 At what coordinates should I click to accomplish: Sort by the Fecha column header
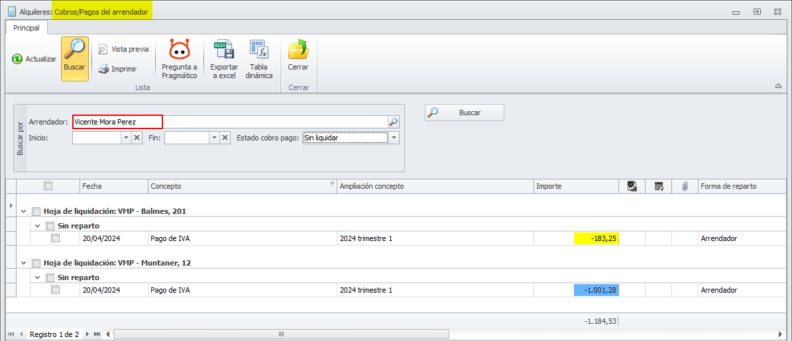(x=114, y=186)
